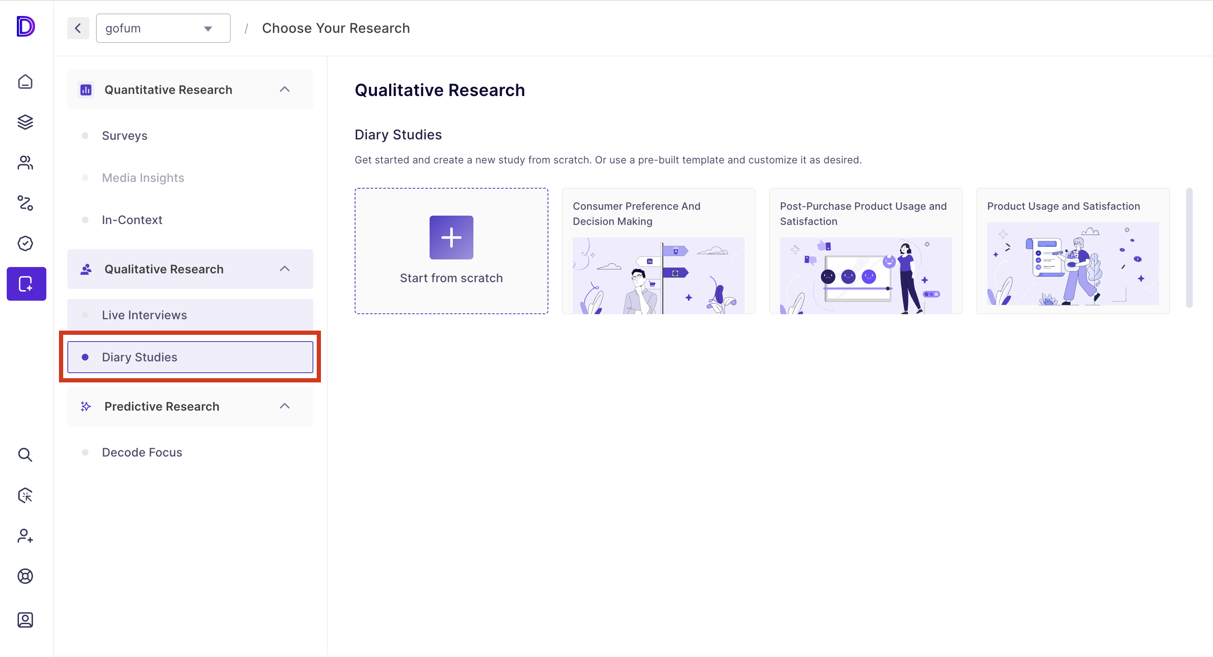Screen dimensions: 1213x657
Task: Click the Choose Your Research breadcrumb text
Action: (x=336, y=28)
